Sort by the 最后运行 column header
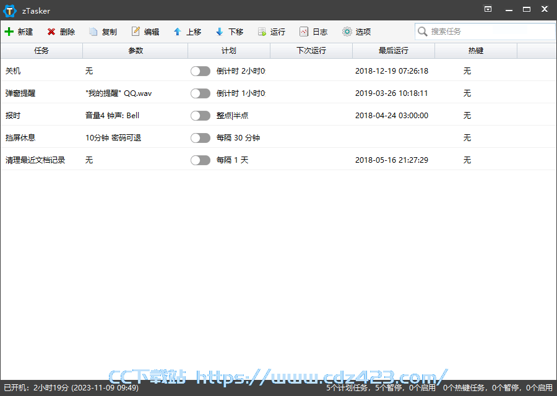 (x=394, y=51)
